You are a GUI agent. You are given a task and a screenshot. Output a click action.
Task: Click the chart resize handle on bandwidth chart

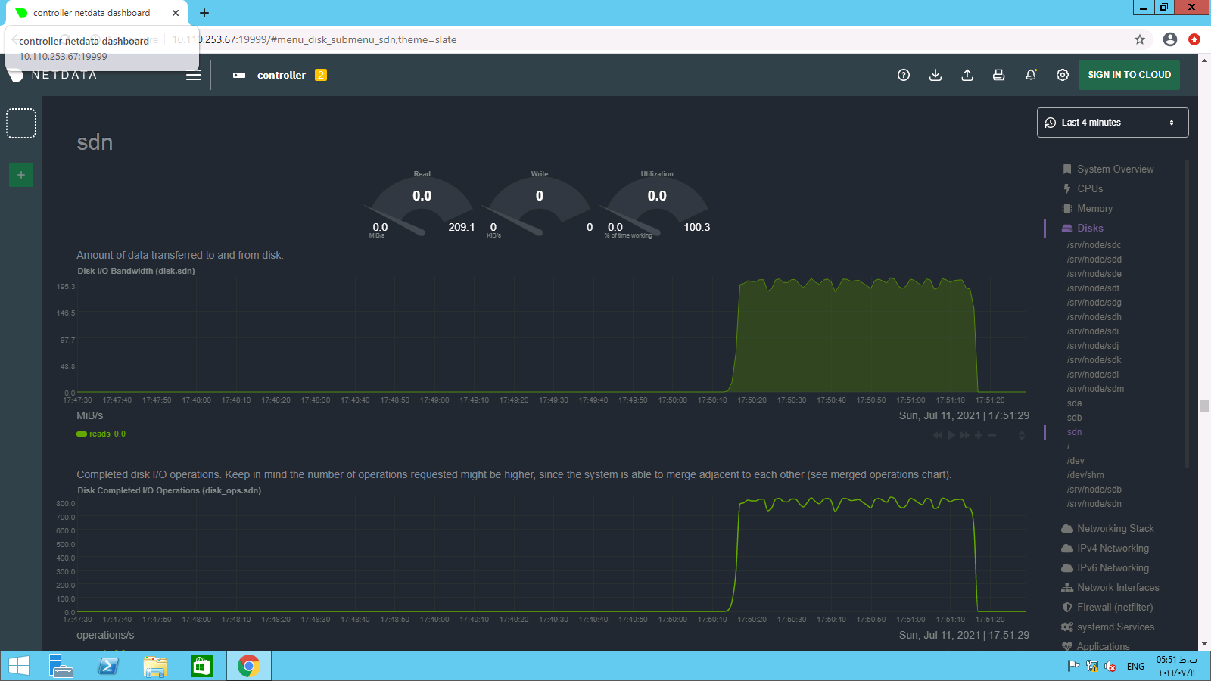click(1021, 435)
